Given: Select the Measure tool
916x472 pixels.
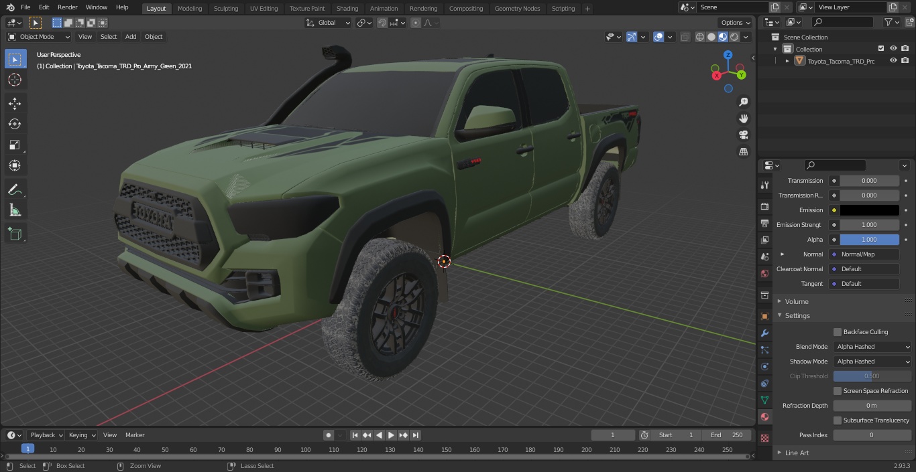Looking at the screenshot, I should click(x=15, y=211).
